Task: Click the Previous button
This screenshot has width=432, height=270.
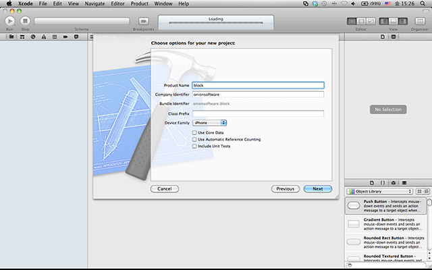Action: tap(286, 189)
